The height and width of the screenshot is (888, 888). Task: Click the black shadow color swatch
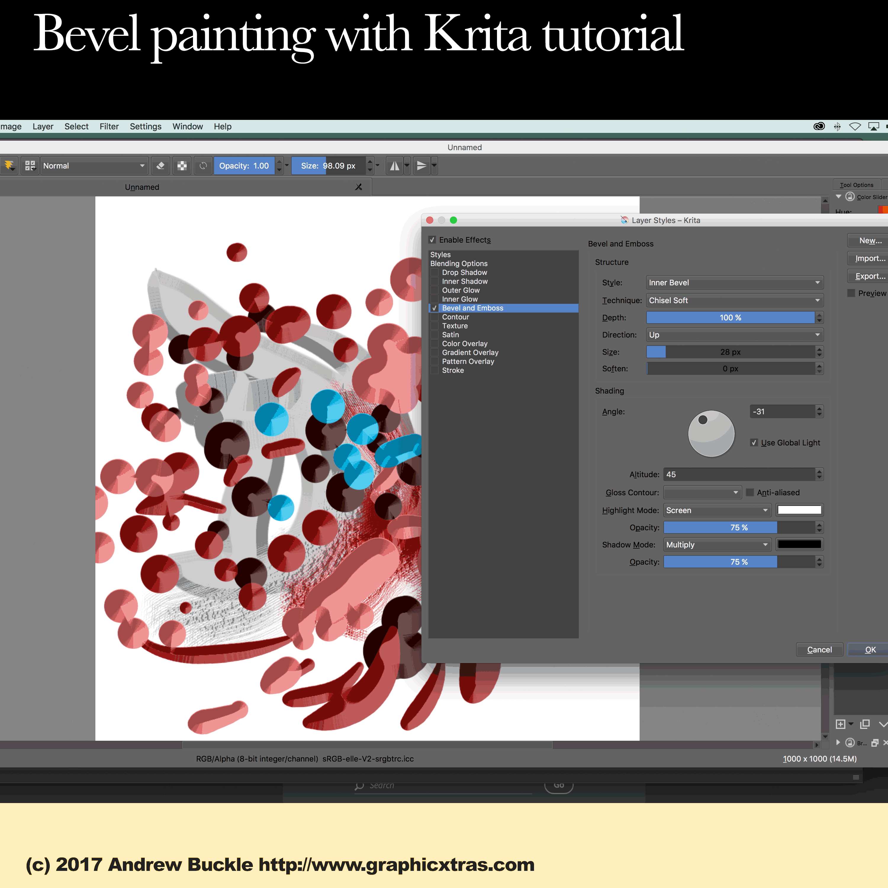[x=799, y=545]
